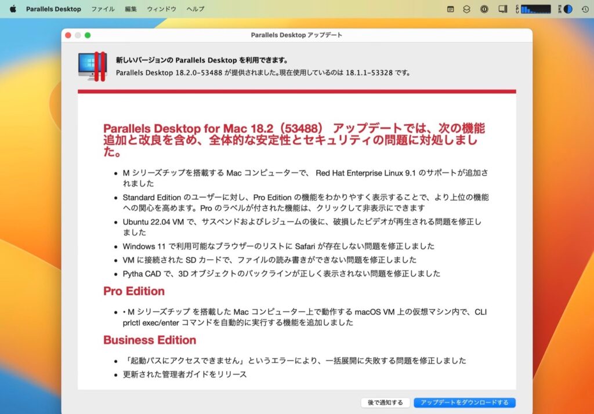Click the version 18.2.0-53488 info line

(x=263, y=72)
